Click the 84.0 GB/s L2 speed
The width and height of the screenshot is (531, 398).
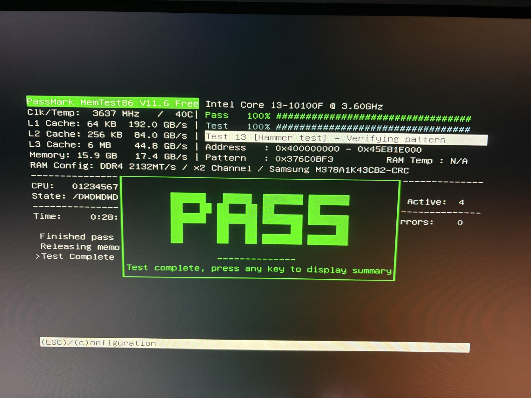[x=160, y=135]
